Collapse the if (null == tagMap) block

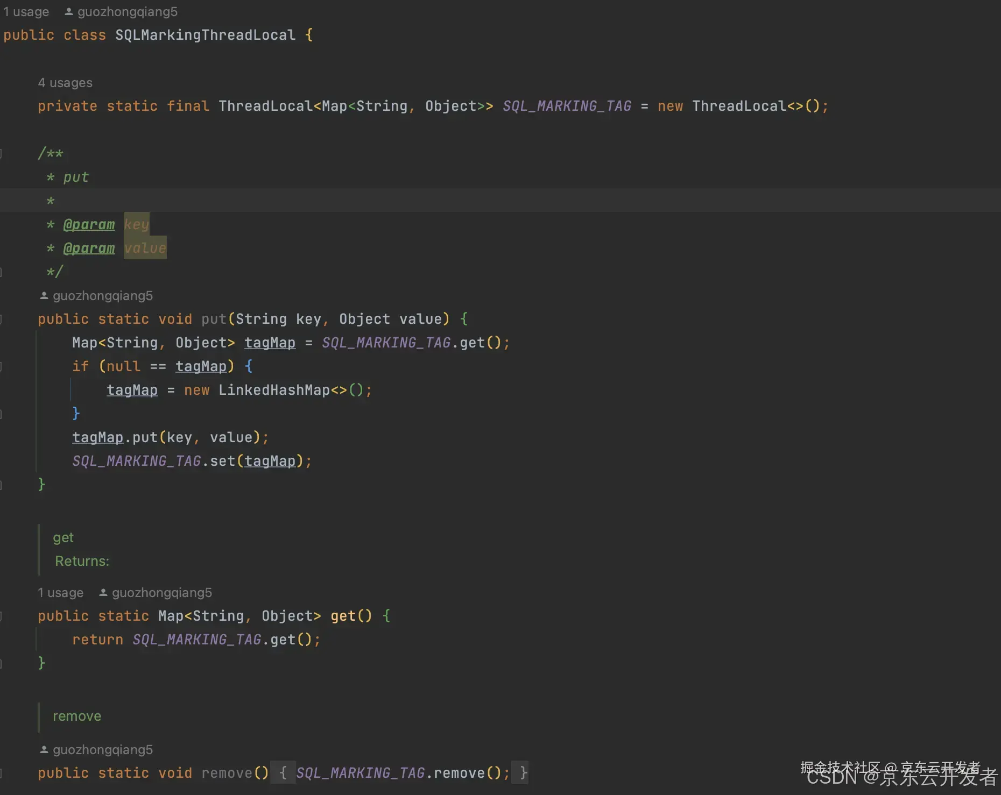1,366
